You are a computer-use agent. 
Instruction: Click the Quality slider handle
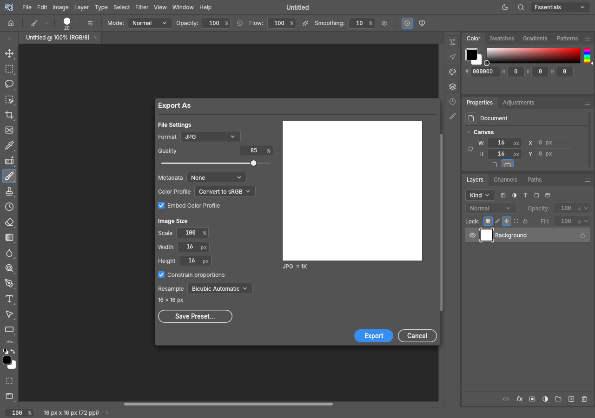pyautogui.click(x=253, y=163)
